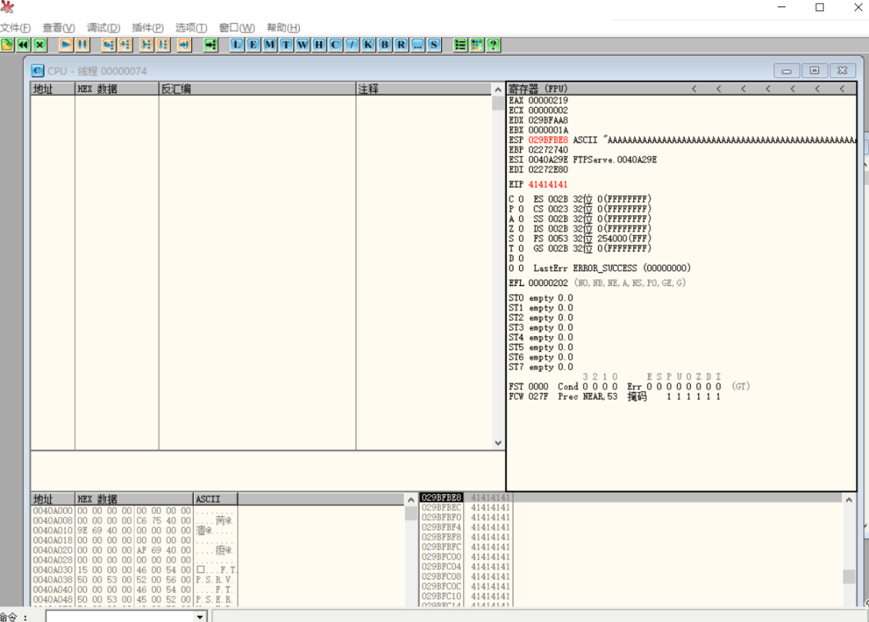This screenshot has height=622, width=869.
Task: Select LastErr ERROR_SUCCESS entry
Action: (612, 268)
